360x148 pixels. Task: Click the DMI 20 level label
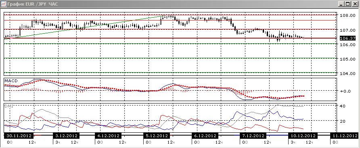coord(343,121)
